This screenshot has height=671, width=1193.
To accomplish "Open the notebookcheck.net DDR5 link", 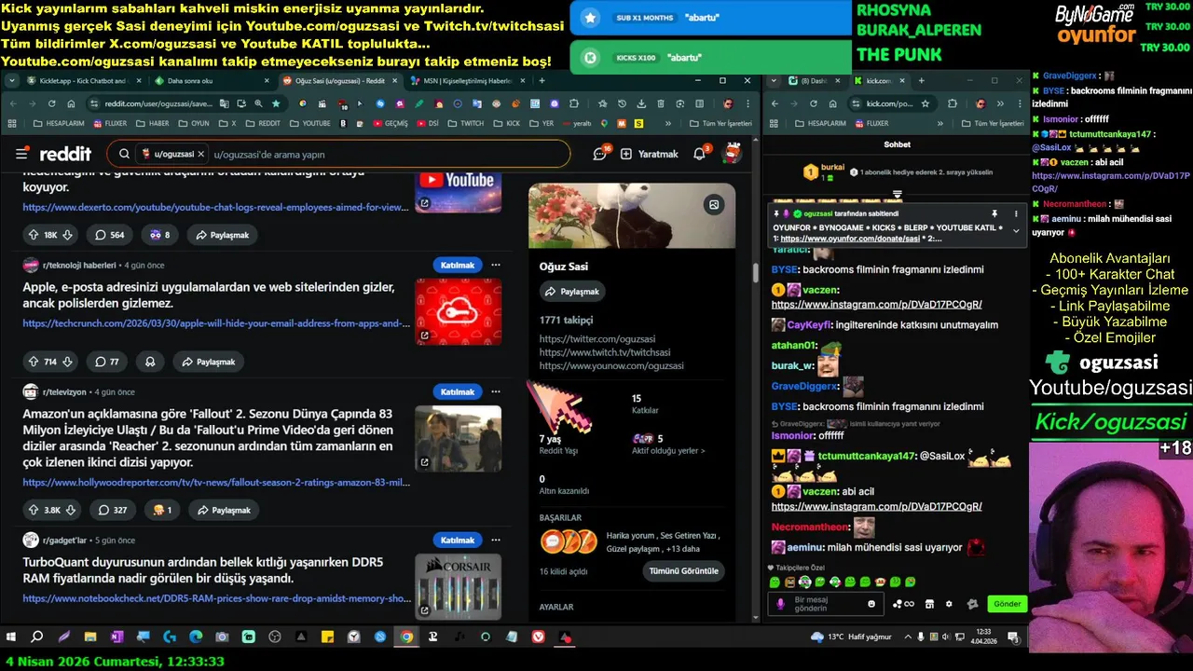I will click(216, 598).
